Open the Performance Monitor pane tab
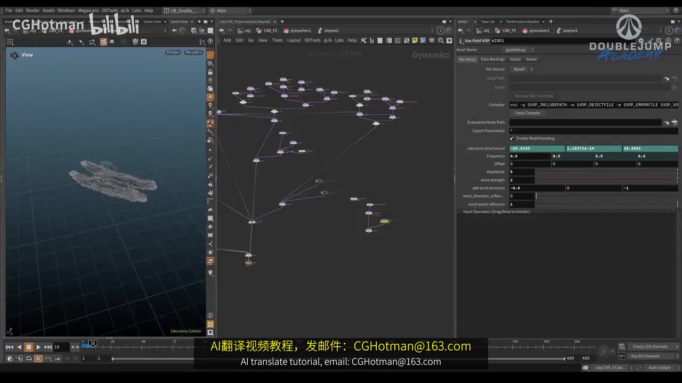The width and height of the screenshot is (682, 383). [523, 22]
